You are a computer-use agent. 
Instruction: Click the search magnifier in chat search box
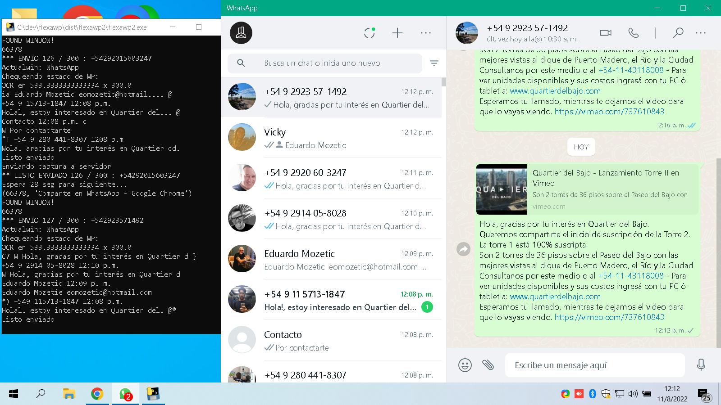pos(241,63)
